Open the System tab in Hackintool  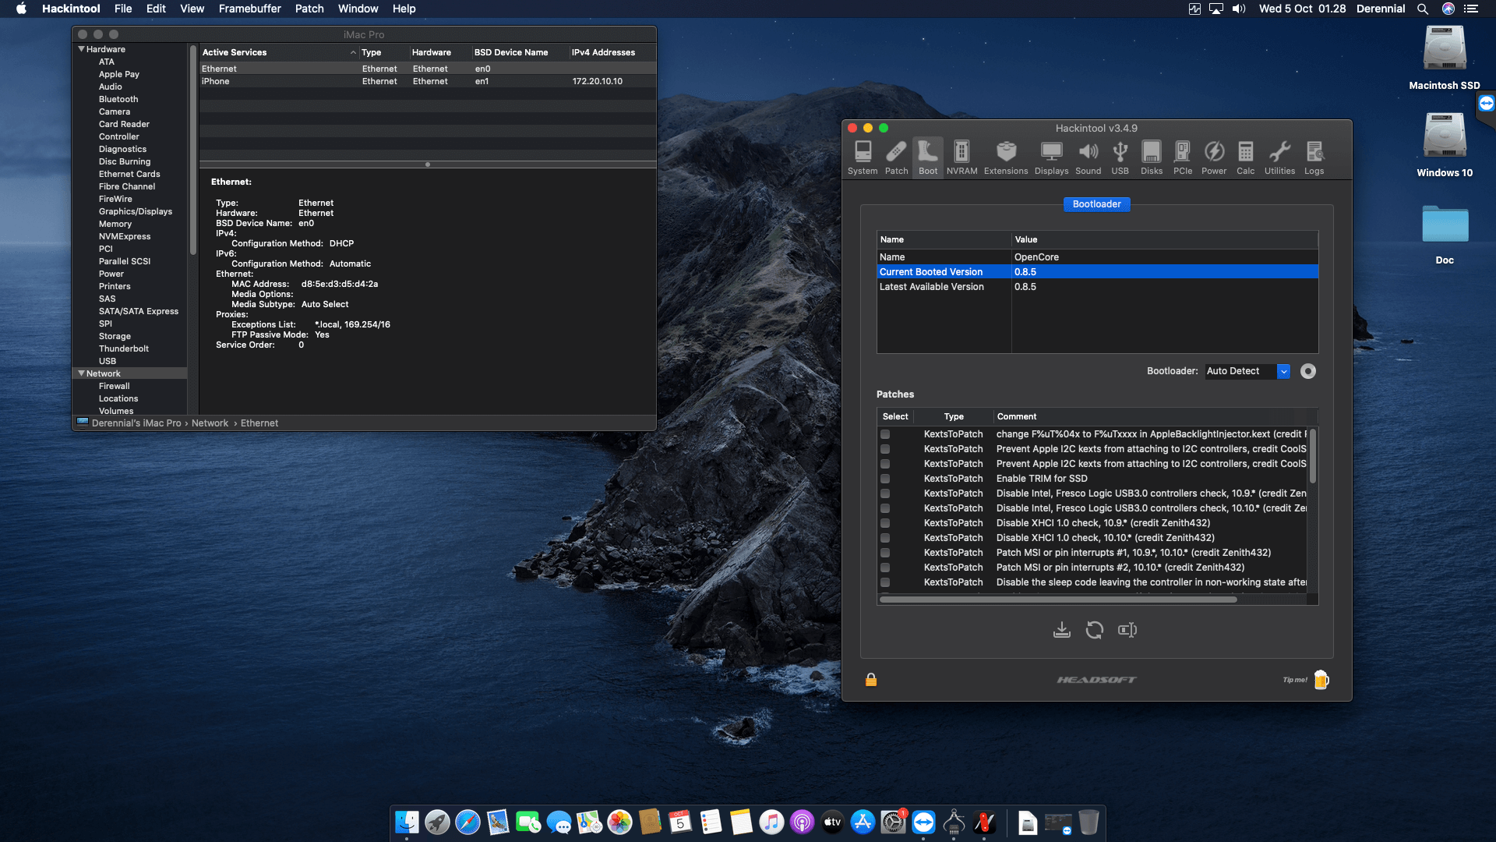tap(862, 156)
